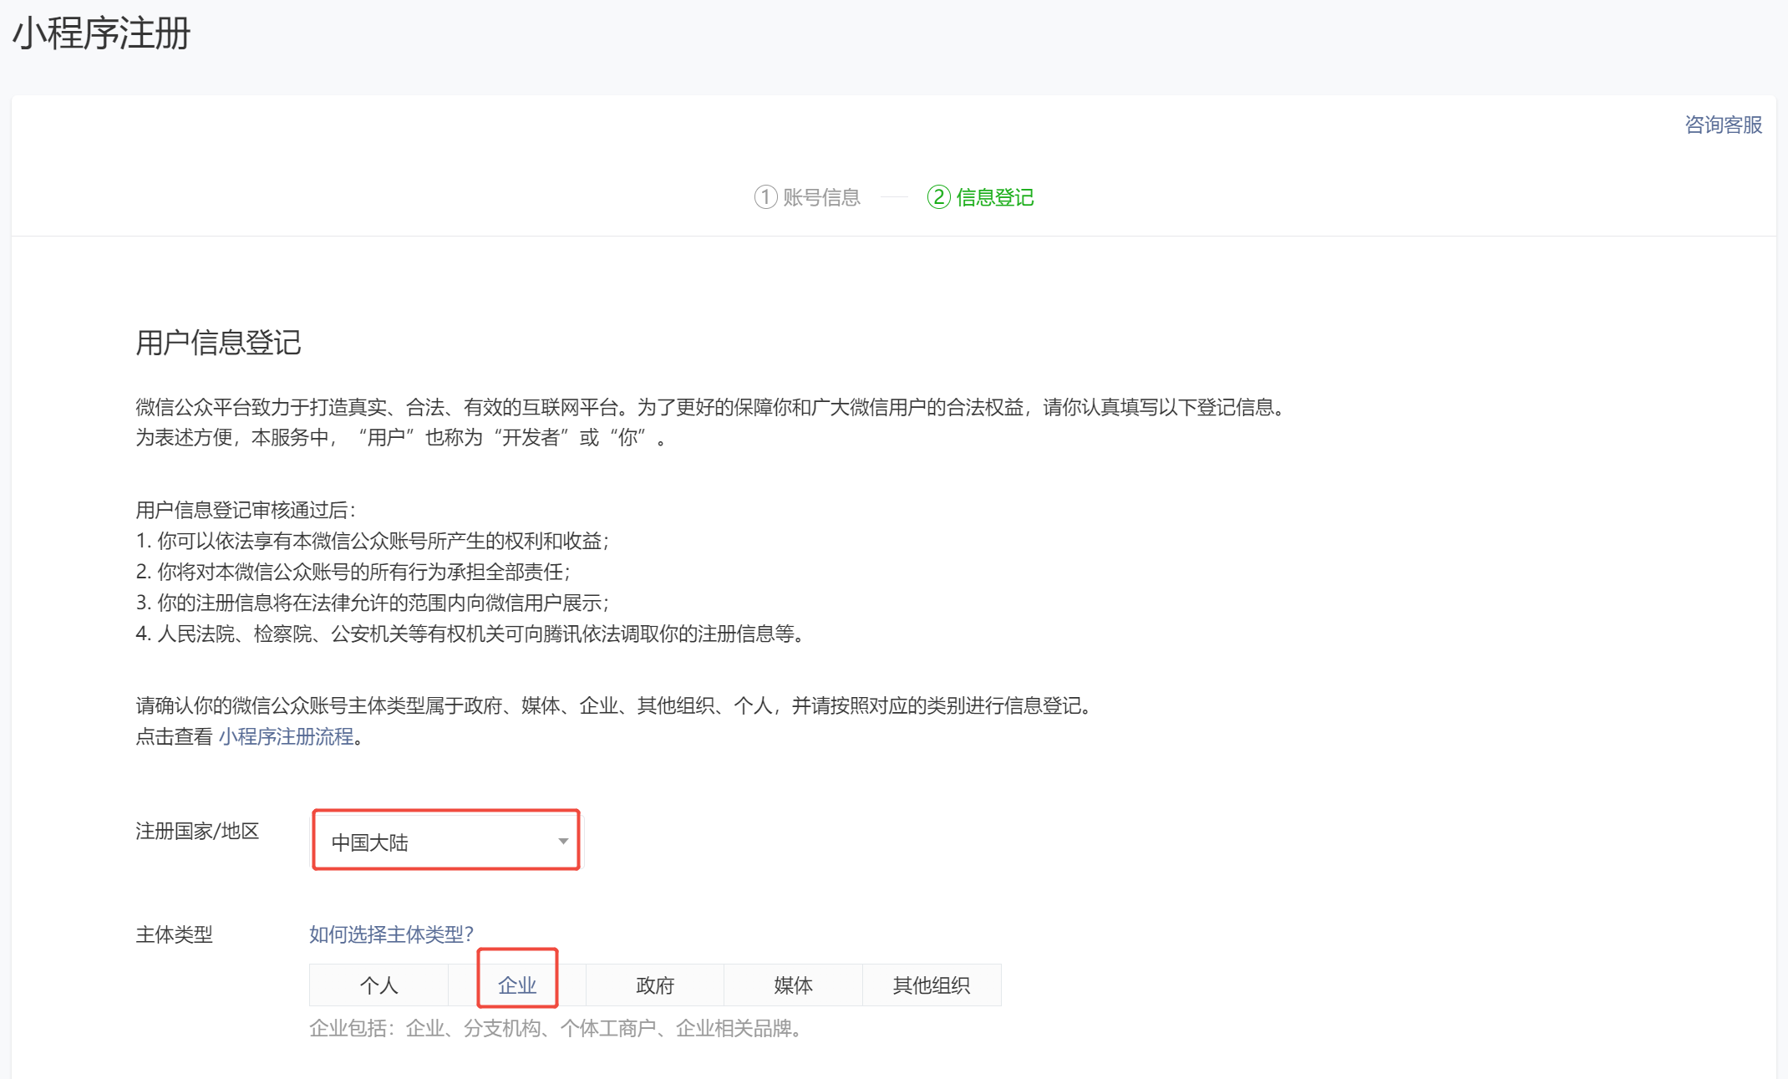Image resolution: width=1788 pixels, height=1079 pixels.
Task: Click the 注册国家/地区 field label
Action: [x=197, y=832]
